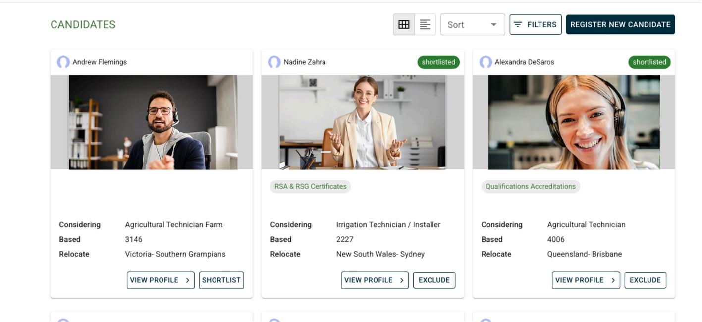View Nadine Zahra's profile
This screenshot has width=702, height=322.
[x=375, y=280]
